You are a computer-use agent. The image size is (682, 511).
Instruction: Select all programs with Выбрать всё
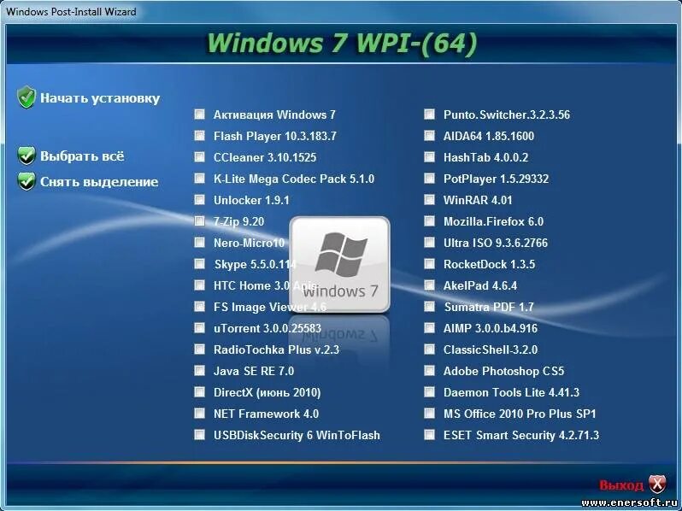coord(82,156)
